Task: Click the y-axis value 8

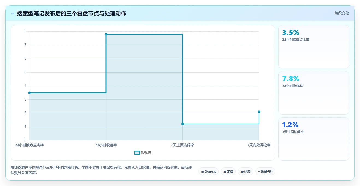Action: coord(25,31)
